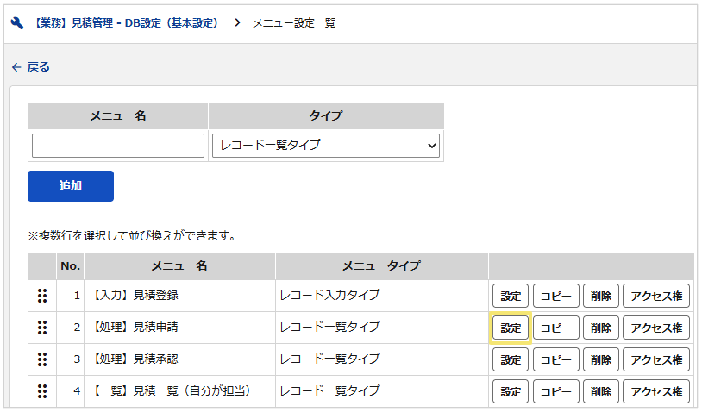This screenshot has height=412, width=702.
Task: Click the メニュータイプ column header
Action: click(381, 266)
